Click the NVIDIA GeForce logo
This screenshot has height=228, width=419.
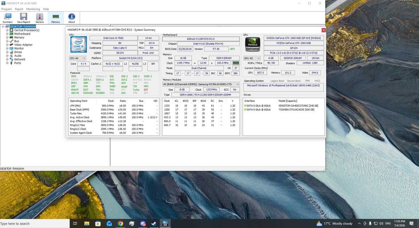(x=253, y=44)
